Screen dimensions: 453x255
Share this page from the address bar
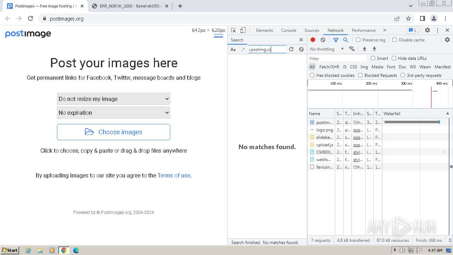point(397,18)
